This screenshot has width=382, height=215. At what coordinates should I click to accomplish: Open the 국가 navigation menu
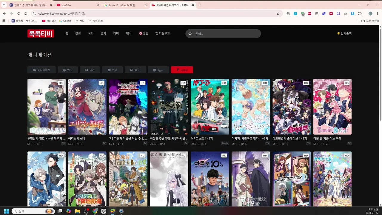[91, 33]
